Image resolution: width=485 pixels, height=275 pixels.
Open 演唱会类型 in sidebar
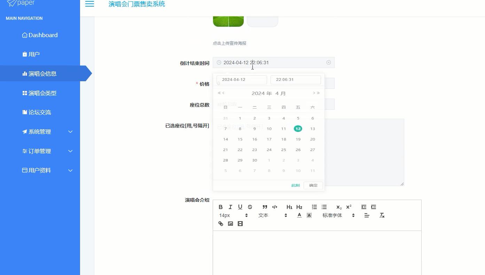click(x=40, y=93)
